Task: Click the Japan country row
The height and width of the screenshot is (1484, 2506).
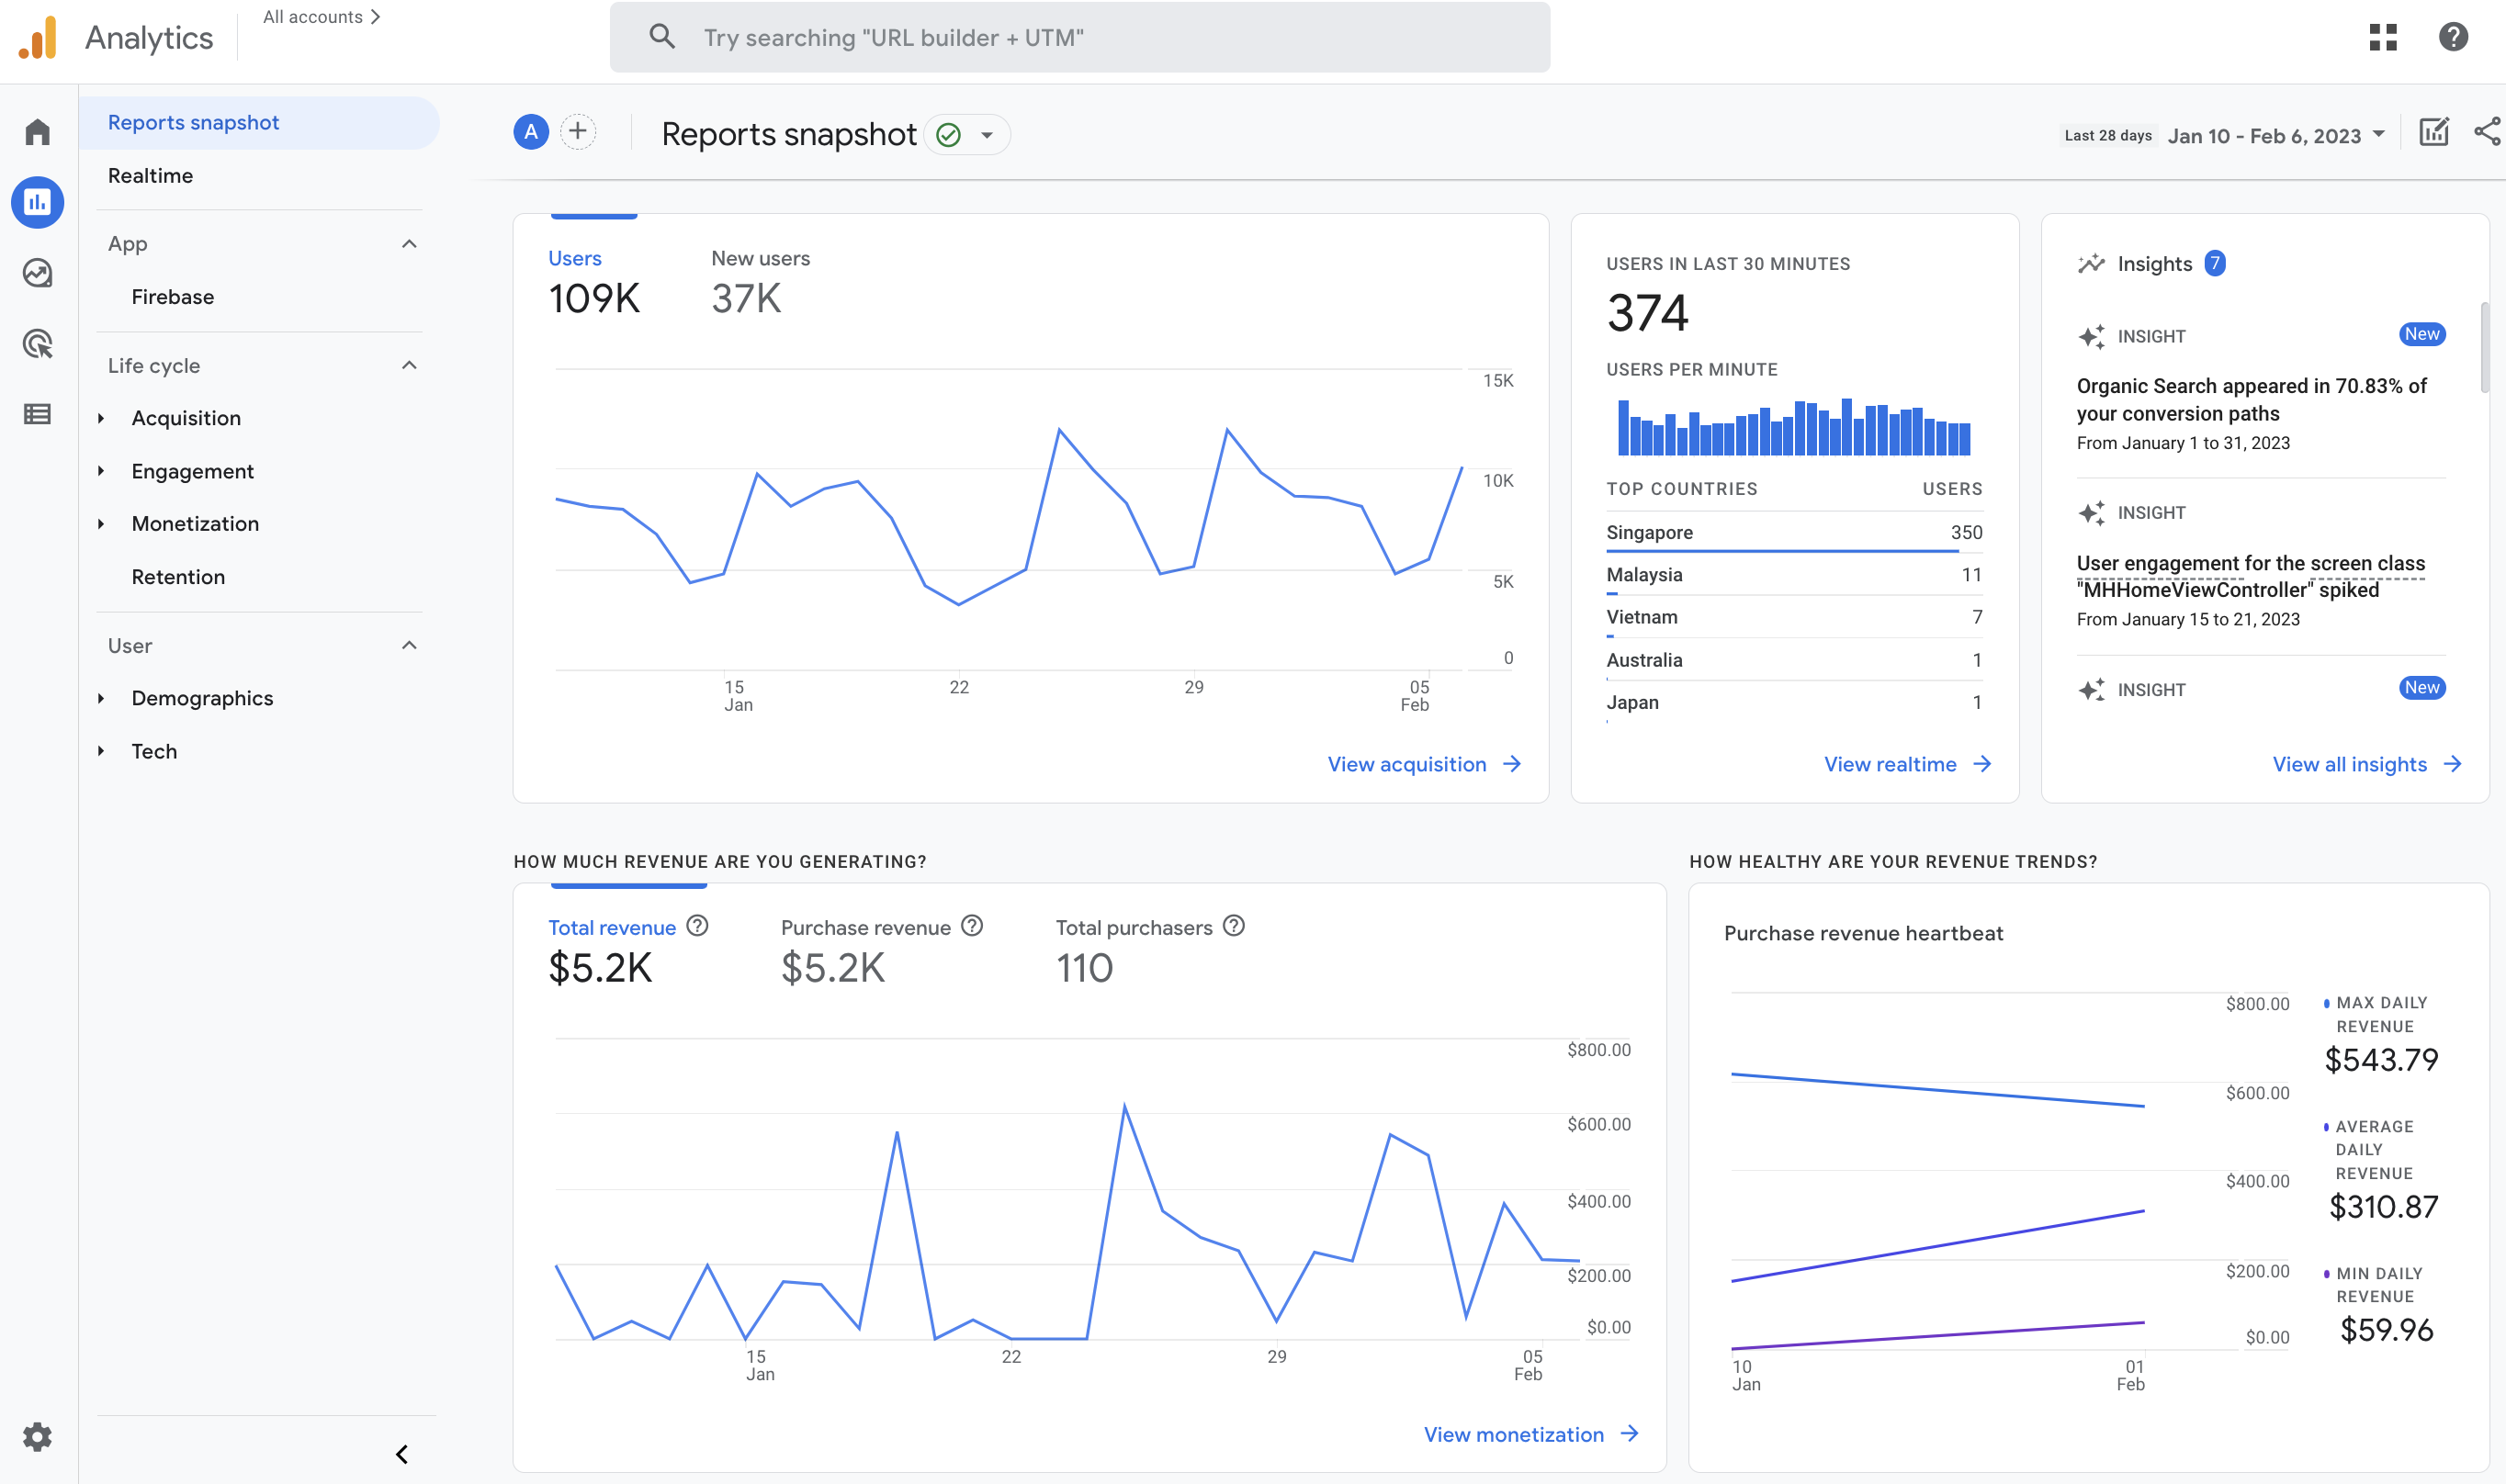Action: point(1794,702)
